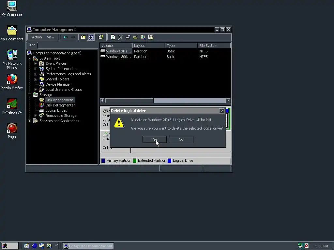Collapse the Storage node

point(30,95)
